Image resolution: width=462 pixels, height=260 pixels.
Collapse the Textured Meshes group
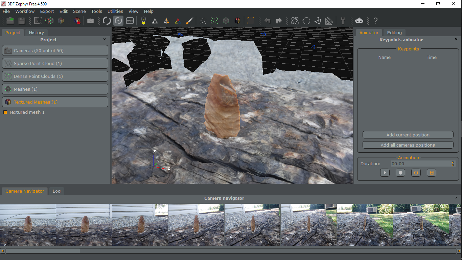55,102
